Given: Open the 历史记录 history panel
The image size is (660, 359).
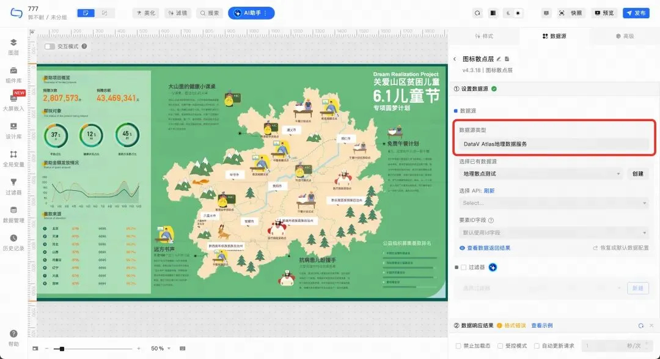Looking at the screenshot, I should [x=13, y=242].
